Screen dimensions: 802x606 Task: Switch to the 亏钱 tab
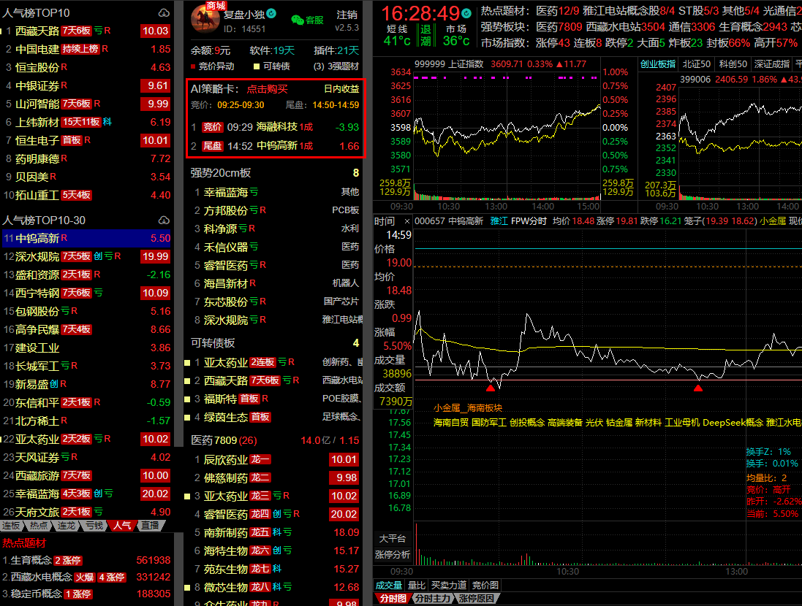[94, 526]
